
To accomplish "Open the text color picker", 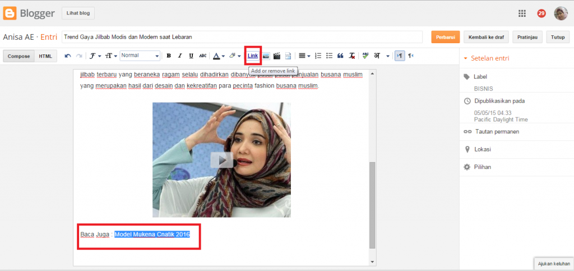I will (219, 56).
